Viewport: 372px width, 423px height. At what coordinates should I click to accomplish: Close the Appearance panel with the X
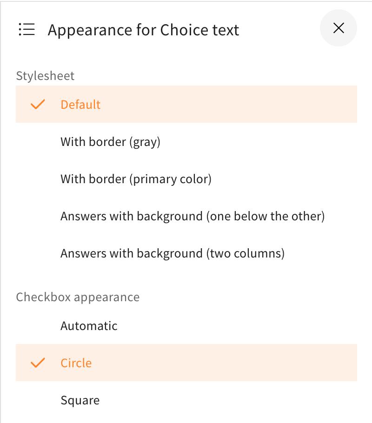[x=339, y=28]
